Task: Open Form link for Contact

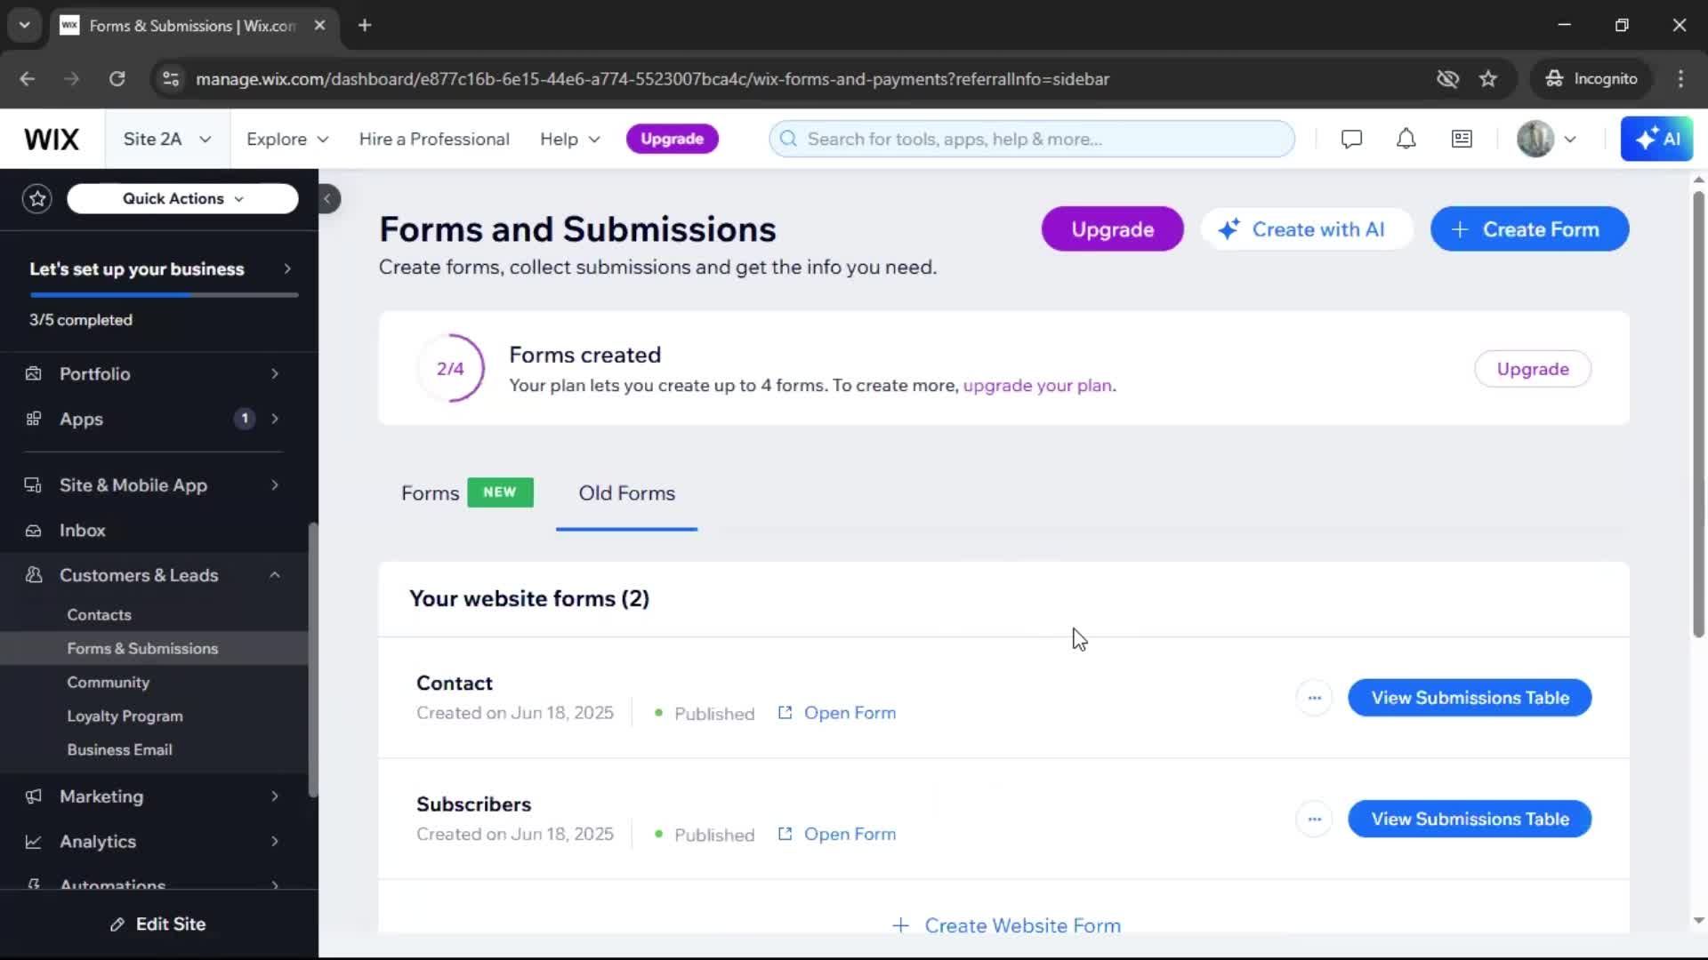Action: 837,713
